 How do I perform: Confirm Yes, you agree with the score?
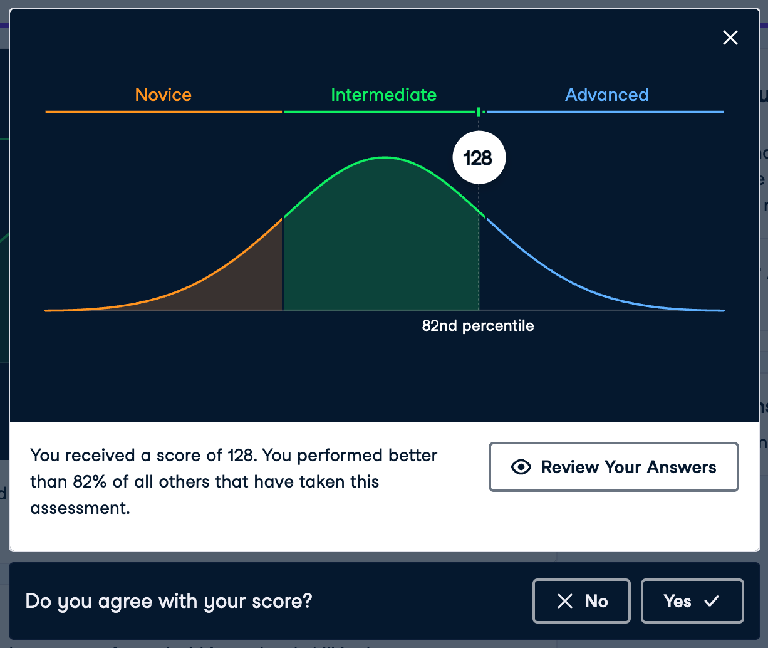[692, 602]
